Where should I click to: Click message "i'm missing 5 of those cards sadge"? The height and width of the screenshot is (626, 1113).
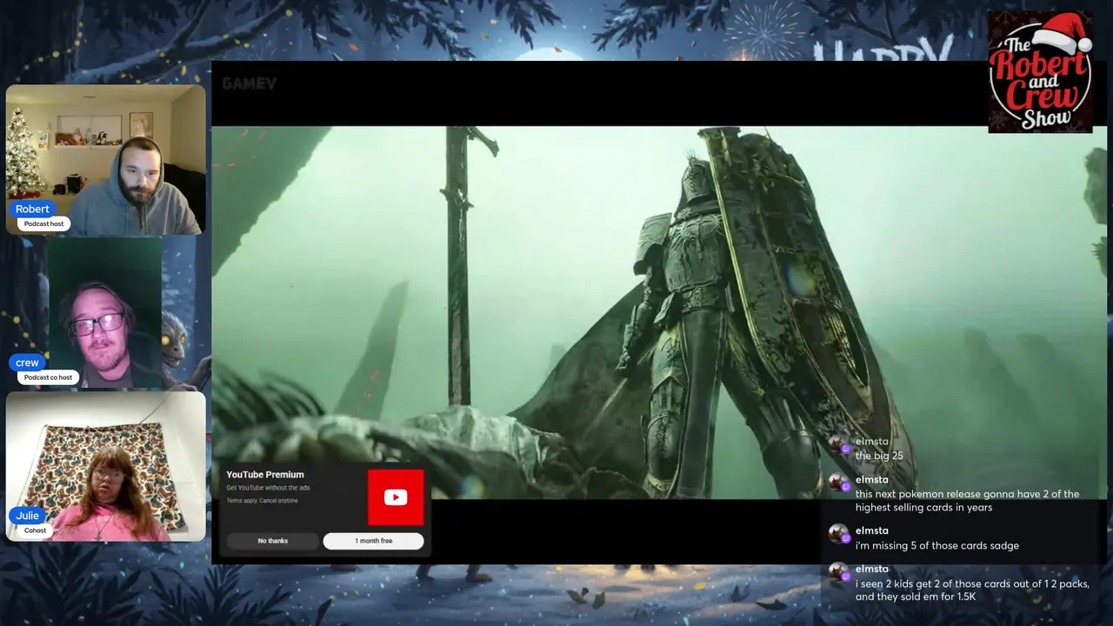[937, 546]
